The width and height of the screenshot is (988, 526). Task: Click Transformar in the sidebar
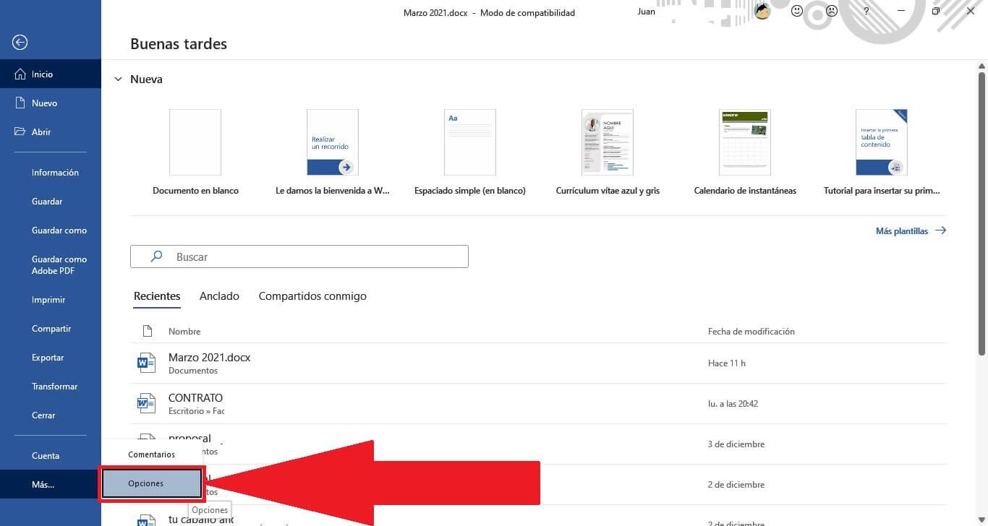(x=51, y=386)
